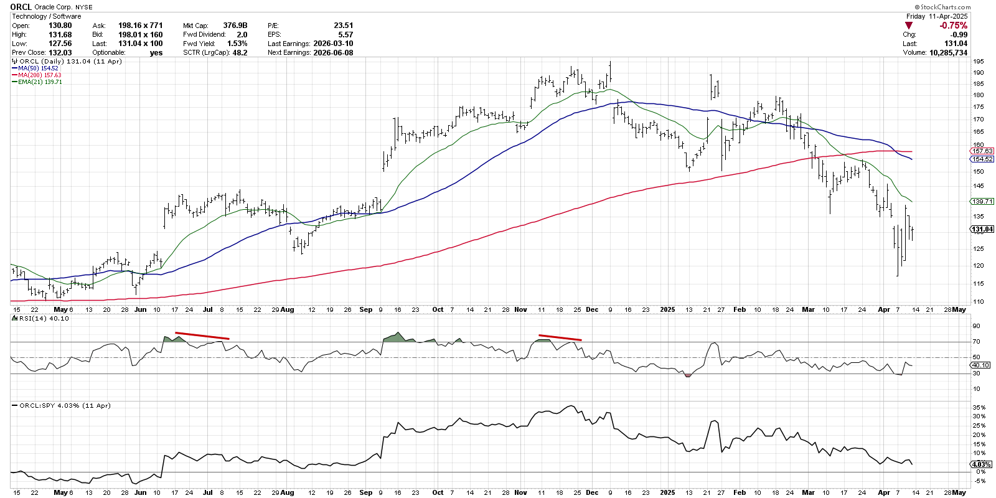Click the Fwd Yield 1.53% value
Image resolution: width=996 pixels, height=498 pixels.
237,44
